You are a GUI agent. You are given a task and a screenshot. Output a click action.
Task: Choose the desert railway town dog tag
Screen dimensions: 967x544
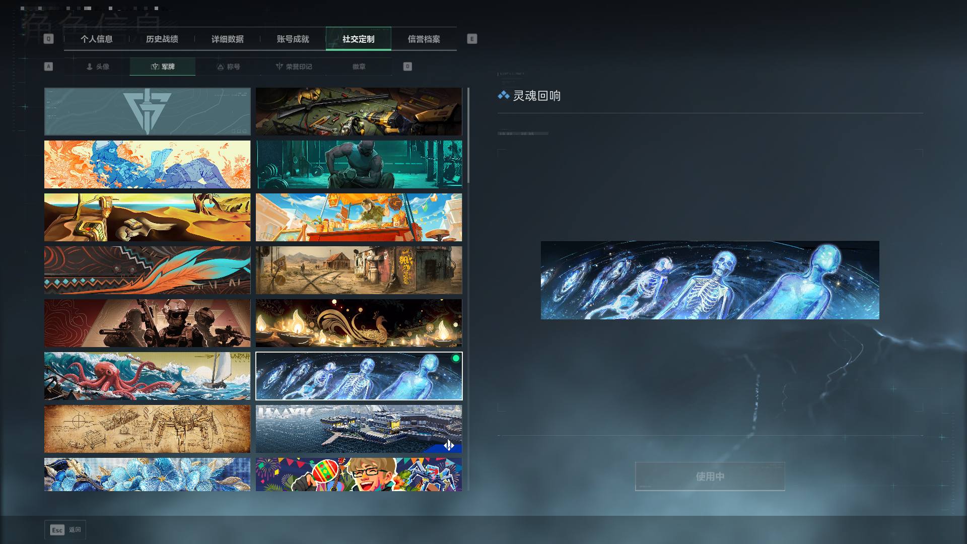359,270
